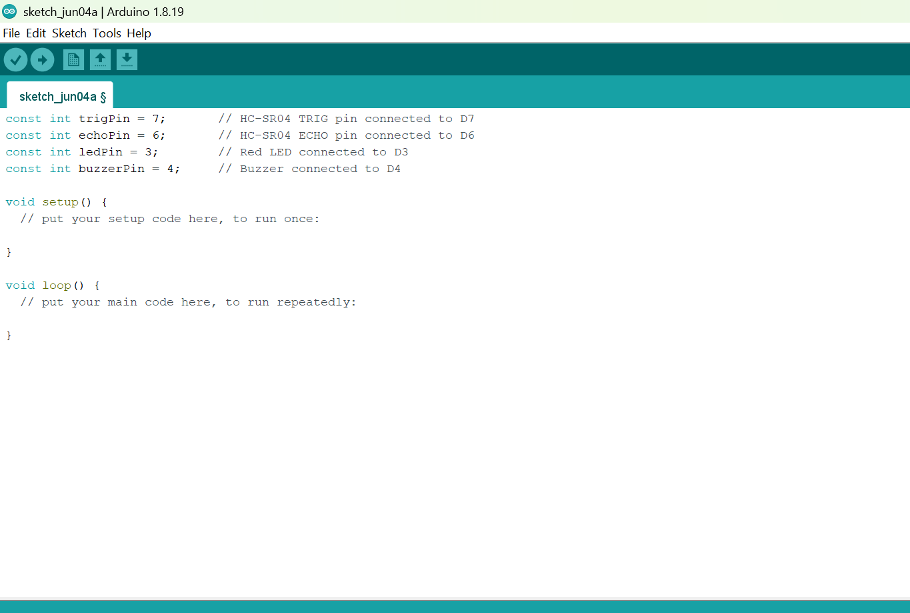Screen dimensions: 910x613
Task: Click comment 'Buzzer connected to D4'
Action: pyautogui.click(x=310, y=169)
